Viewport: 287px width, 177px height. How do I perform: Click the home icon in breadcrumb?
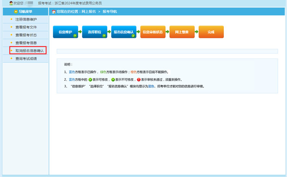pos(54,12)
